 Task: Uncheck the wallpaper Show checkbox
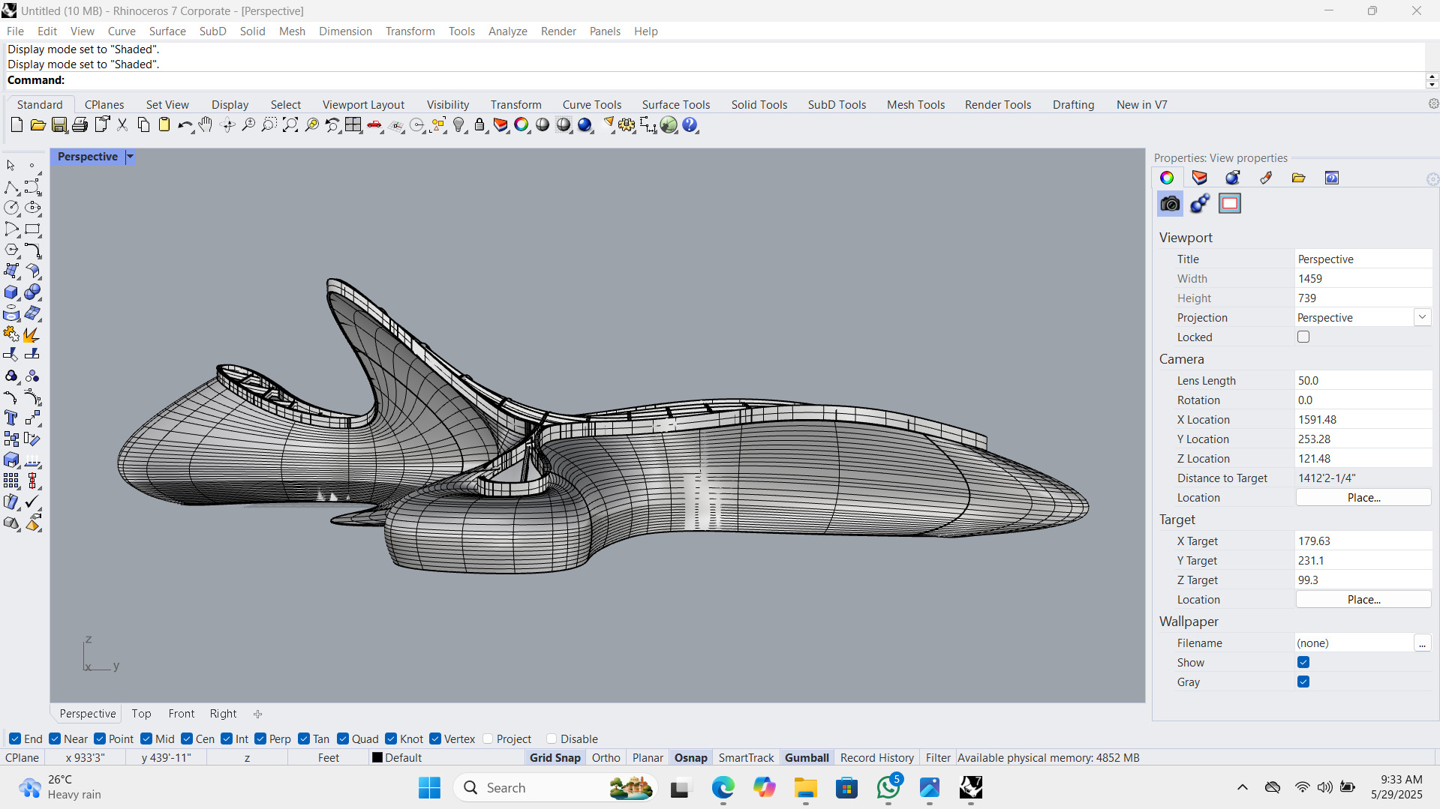pos(1303,663)
